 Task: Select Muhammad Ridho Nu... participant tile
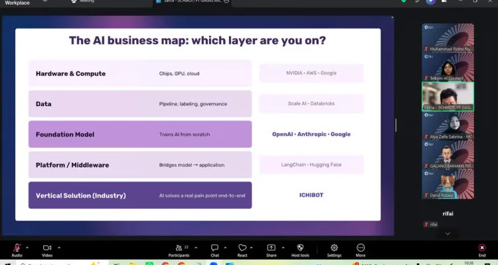(x=448, y=38)
